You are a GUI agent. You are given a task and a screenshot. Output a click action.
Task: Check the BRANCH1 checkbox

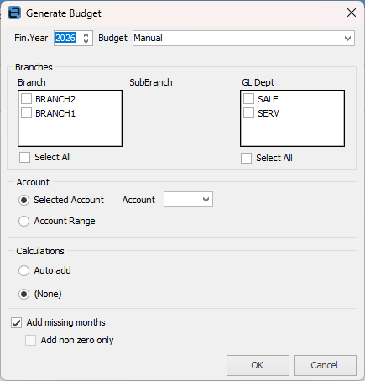pos(27,113)
